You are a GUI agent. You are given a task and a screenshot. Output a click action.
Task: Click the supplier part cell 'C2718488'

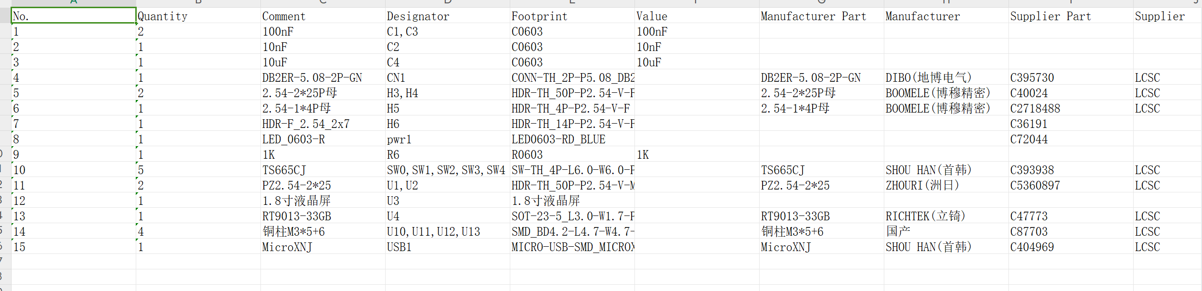pos(1035,109)
